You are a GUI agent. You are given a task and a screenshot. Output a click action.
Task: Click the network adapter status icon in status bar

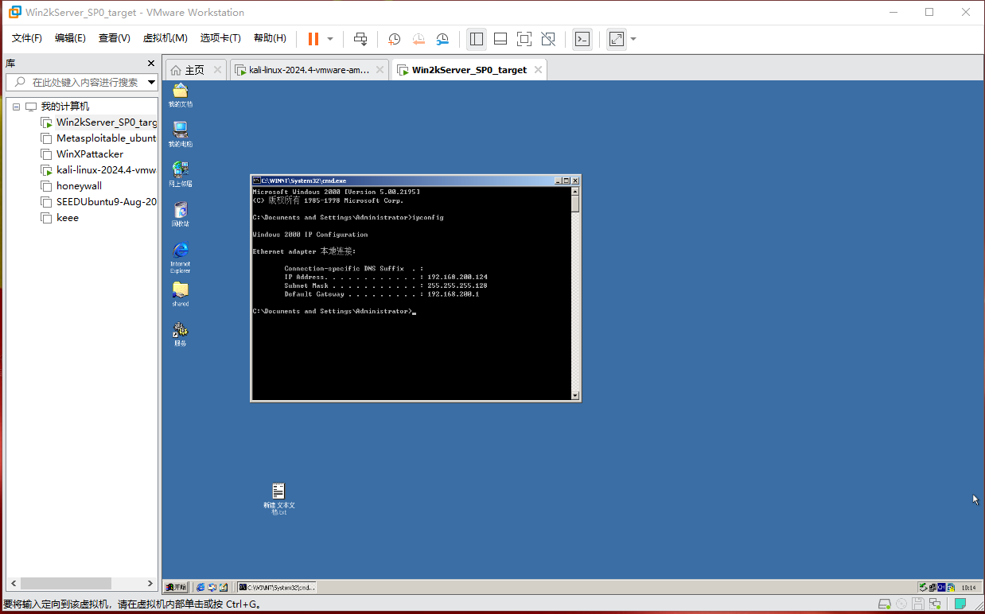pyautogui.click(x=933, y=604)
